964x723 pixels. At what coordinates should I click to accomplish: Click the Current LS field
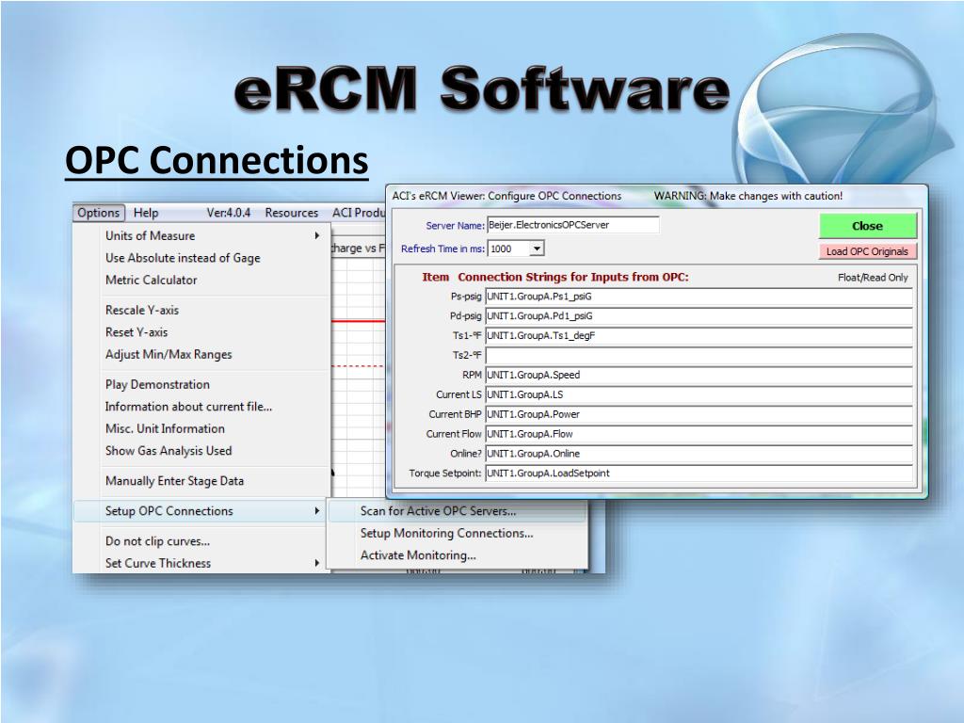[699, 394]
